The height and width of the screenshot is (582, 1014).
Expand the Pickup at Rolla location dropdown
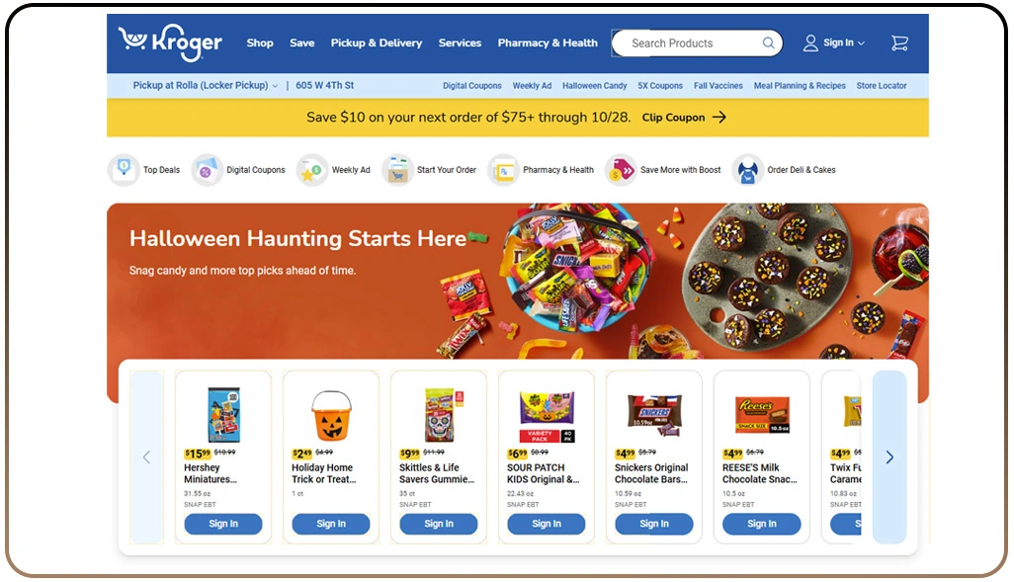[x=206, y=85]
